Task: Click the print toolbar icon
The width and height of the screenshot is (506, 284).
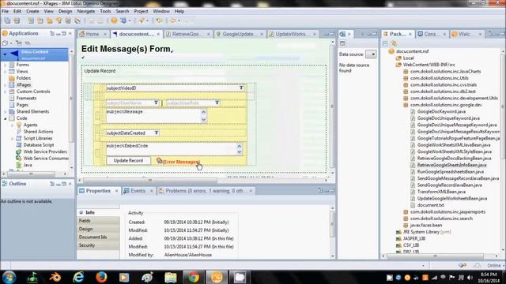Action: [x=17, y=21]
